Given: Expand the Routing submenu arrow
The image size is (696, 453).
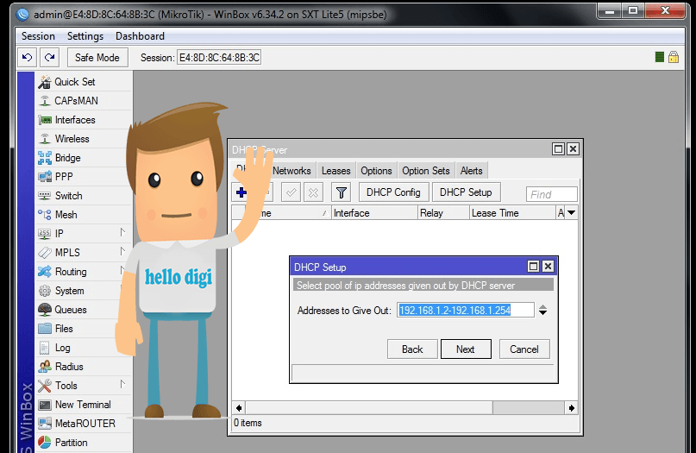Looking at the screenshot, I should coord(123,270).
